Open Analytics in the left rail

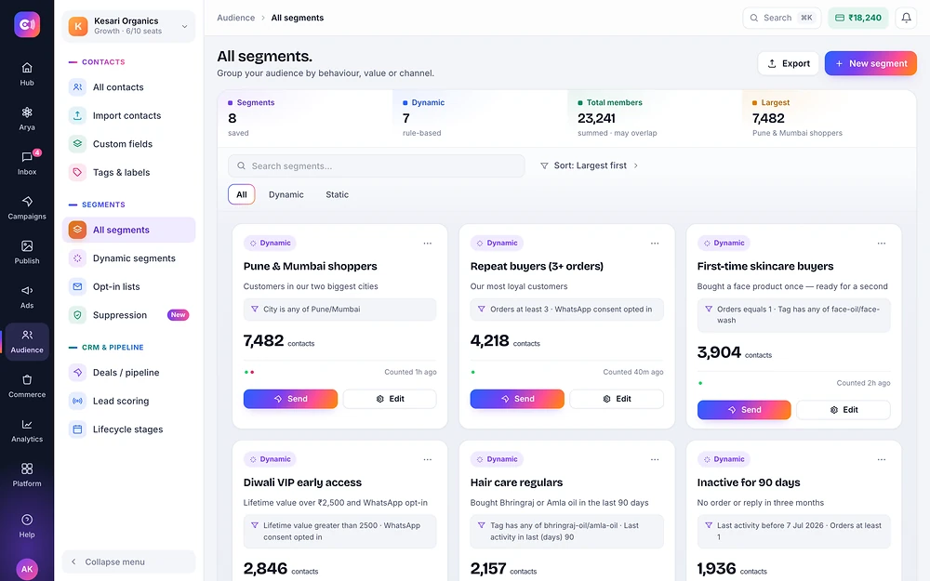click(x=27, y=430)
